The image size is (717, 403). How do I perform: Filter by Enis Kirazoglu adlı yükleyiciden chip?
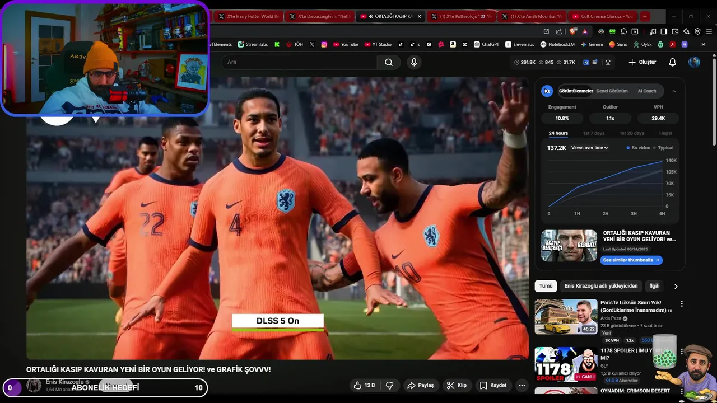coord(600,286)
